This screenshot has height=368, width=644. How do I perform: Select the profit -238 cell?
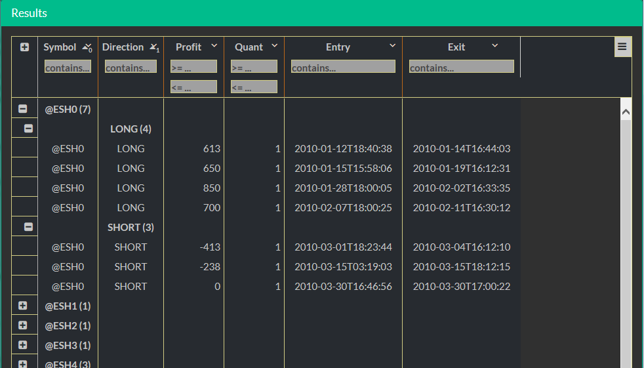(194, 267)
